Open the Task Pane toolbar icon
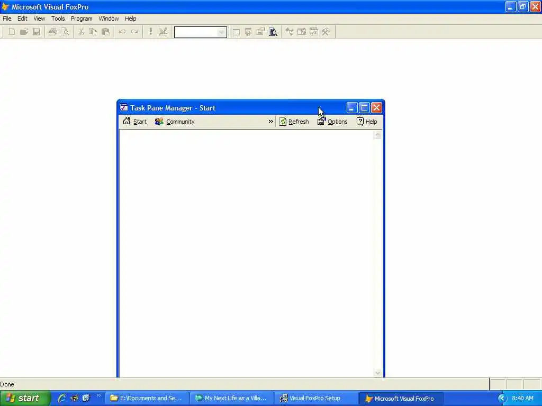 [314, 32]
